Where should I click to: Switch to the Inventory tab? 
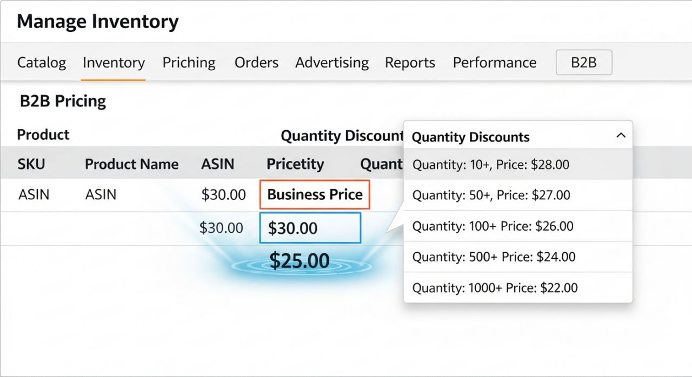point(114,63)
